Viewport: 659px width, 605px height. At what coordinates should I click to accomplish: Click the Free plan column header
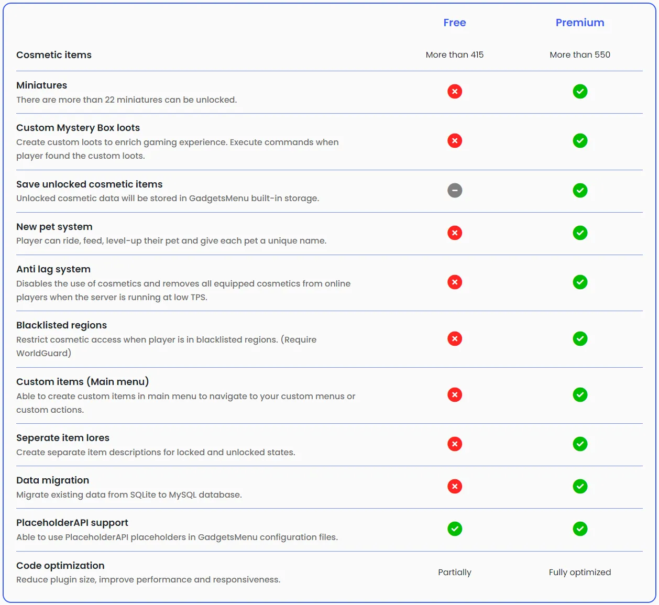pyautogui.click(x=454, y=23)
